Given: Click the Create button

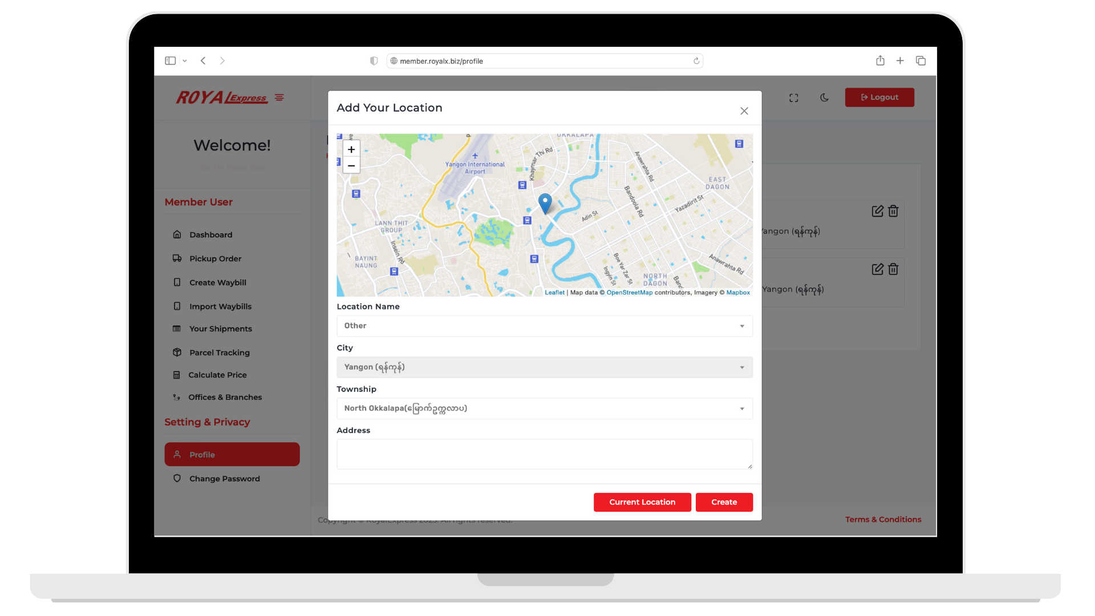Looking at the screenshot, I should coord(724,502).
